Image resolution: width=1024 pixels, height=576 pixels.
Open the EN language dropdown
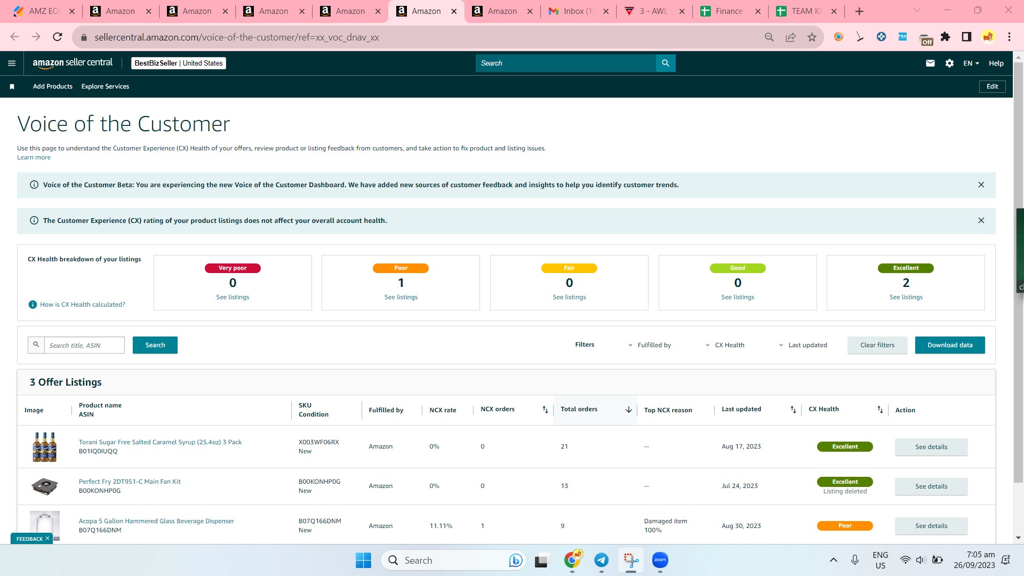[971, 63]
